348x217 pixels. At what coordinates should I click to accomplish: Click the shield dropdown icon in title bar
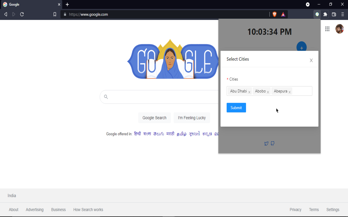(x=307, y=4)
